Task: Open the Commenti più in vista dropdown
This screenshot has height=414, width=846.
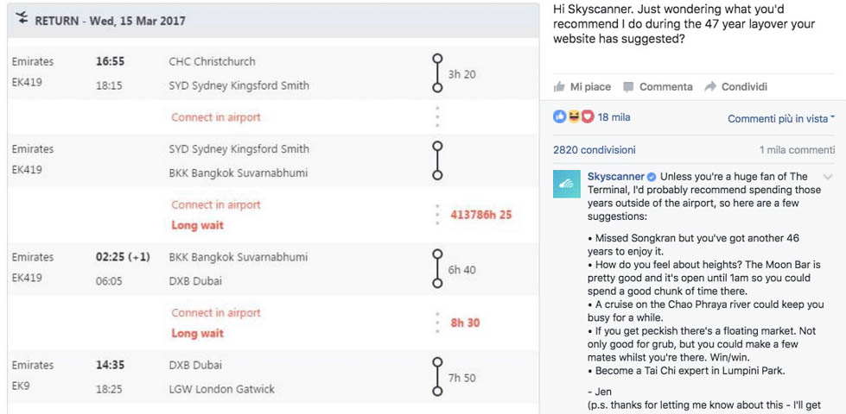Action: click(x=780, y=118)
